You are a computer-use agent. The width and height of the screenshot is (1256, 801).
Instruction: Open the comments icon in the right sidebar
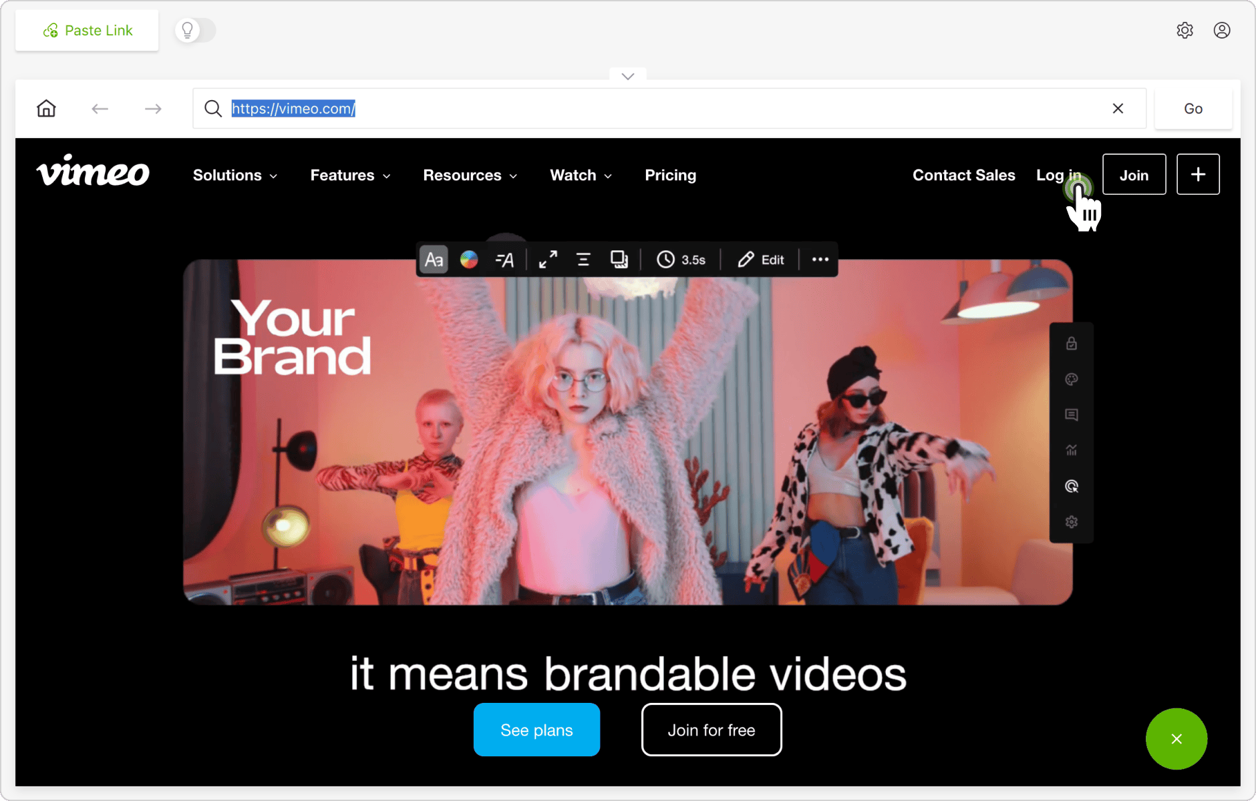[x=1072, y=415]
